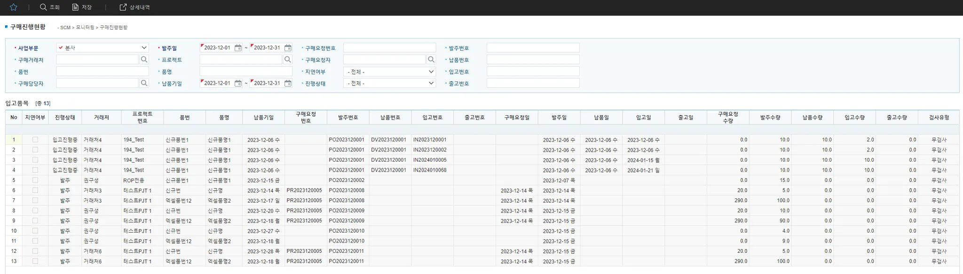Image resolution: width=963 pixels, height=274 pixels.
Task: Toggle 지연여부 checkbox in row 13
Action: 35,261
